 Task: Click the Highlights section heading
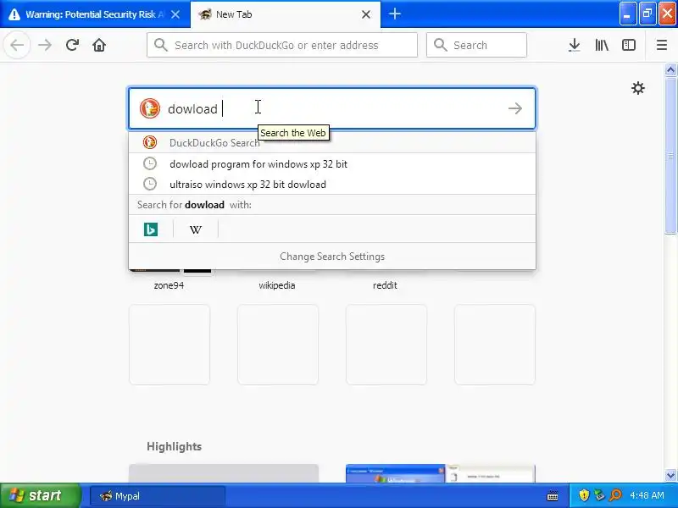(x=175, y=446)
